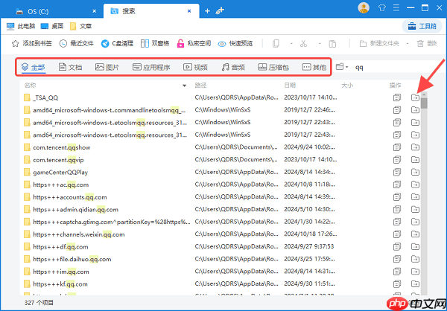The height and width of the screenshot is (311, 447).
Task: Select the com.tencent.qqvip folder
Action: click(x=54, y=160)
